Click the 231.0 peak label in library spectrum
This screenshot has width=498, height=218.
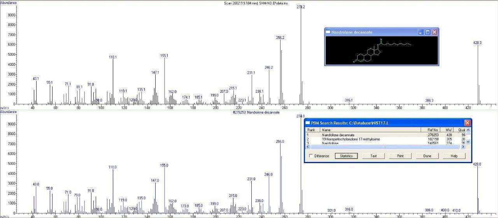click(251, 179)
